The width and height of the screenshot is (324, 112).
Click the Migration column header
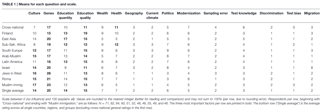click(x=312, y=13)
